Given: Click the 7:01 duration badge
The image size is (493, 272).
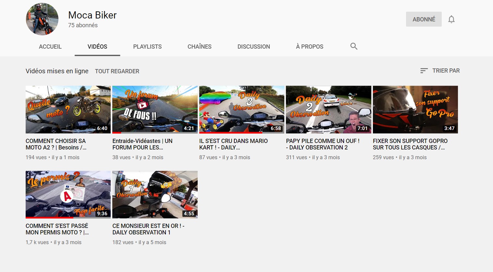Looking at the screenshot, I should (x=363, y=128).
